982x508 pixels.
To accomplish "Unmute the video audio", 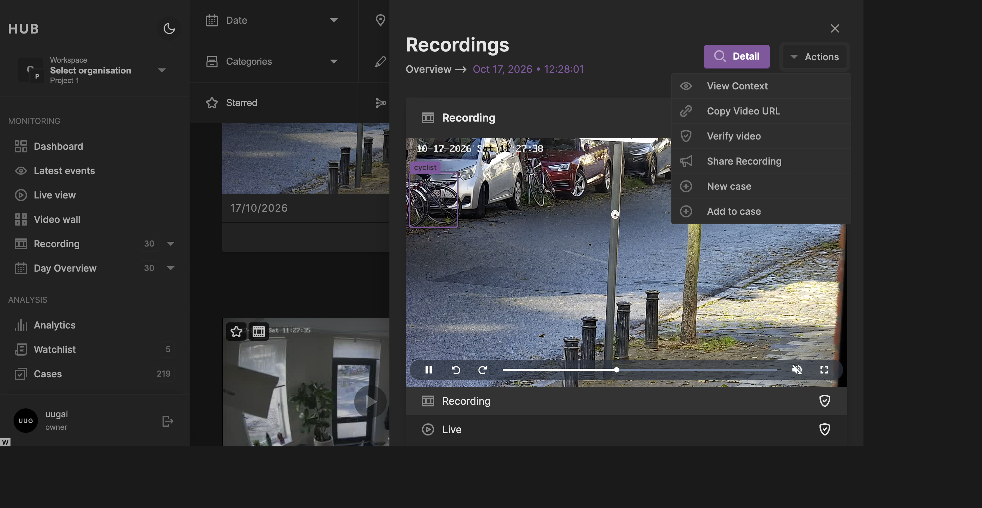I will coord(797,370).
